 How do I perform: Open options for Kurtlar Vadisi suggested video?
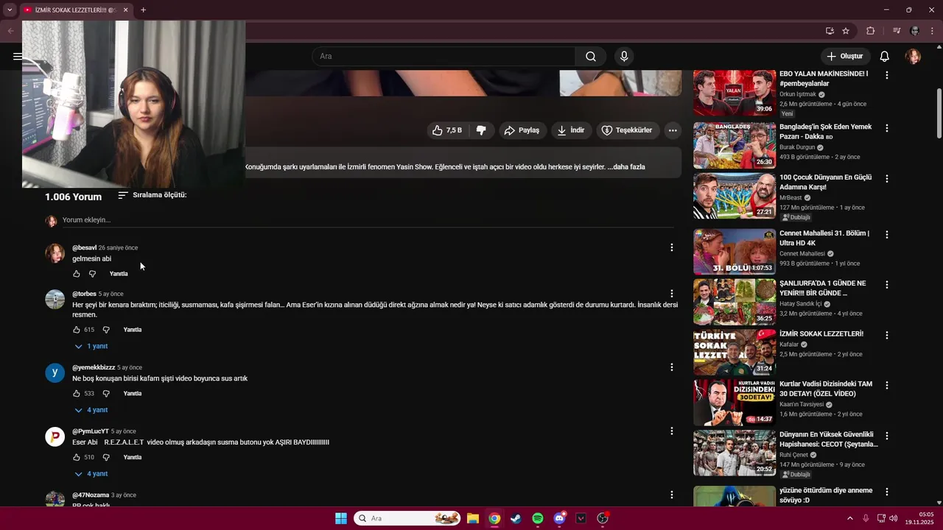[887, 385]
